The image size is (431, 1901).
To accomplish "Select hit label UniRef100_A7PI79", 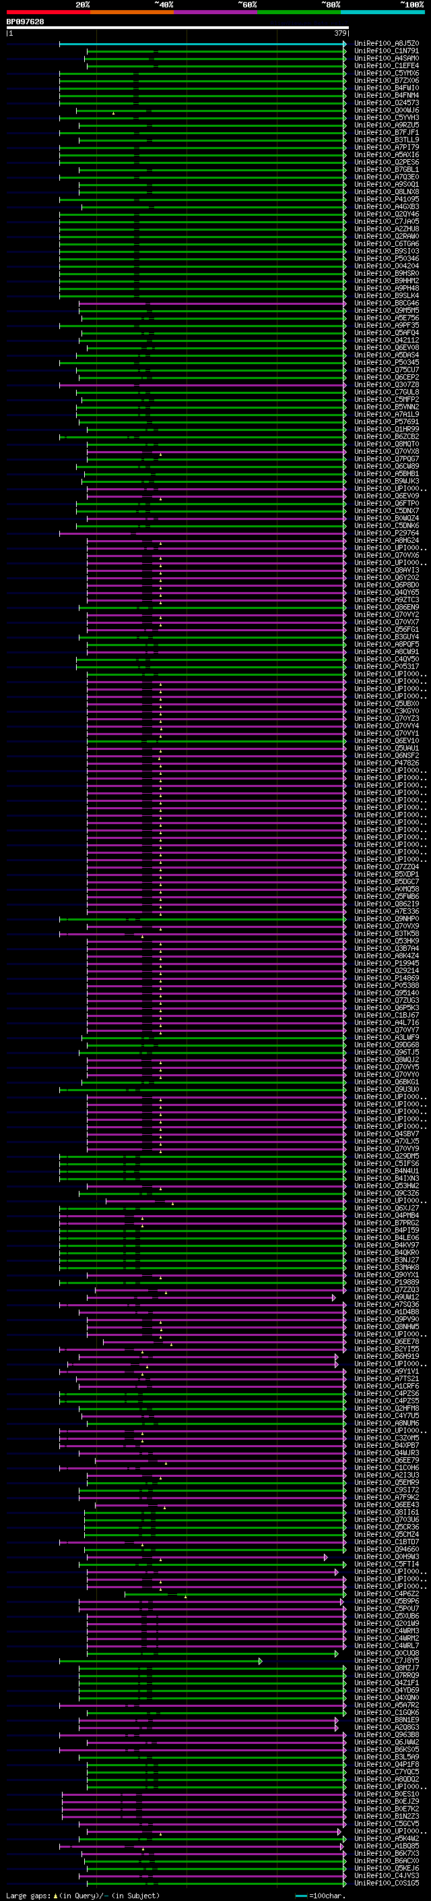I will (x=386, y=147).
